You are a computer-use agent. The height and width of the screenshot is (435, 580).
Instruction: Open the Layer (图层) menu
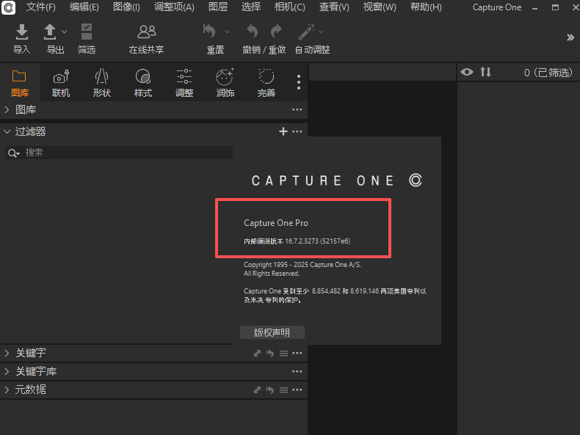point(218,7)
